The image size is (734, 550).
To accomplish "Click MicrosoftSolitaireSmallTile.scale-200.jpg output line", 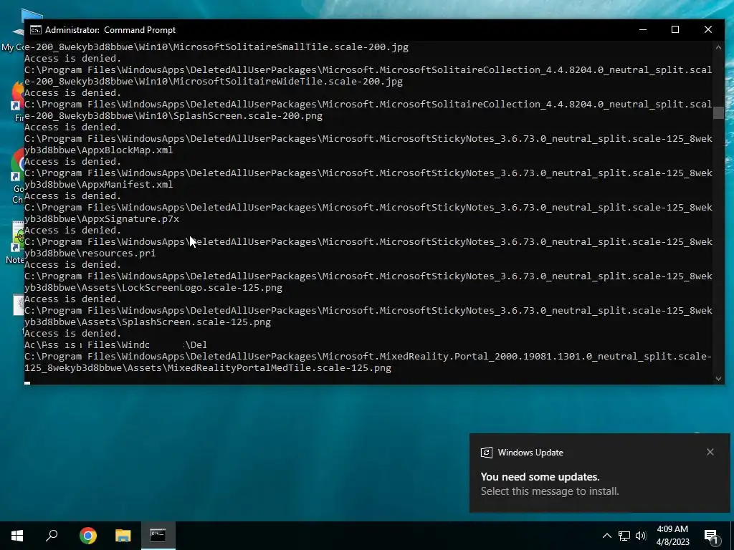I will click(216, 47).
